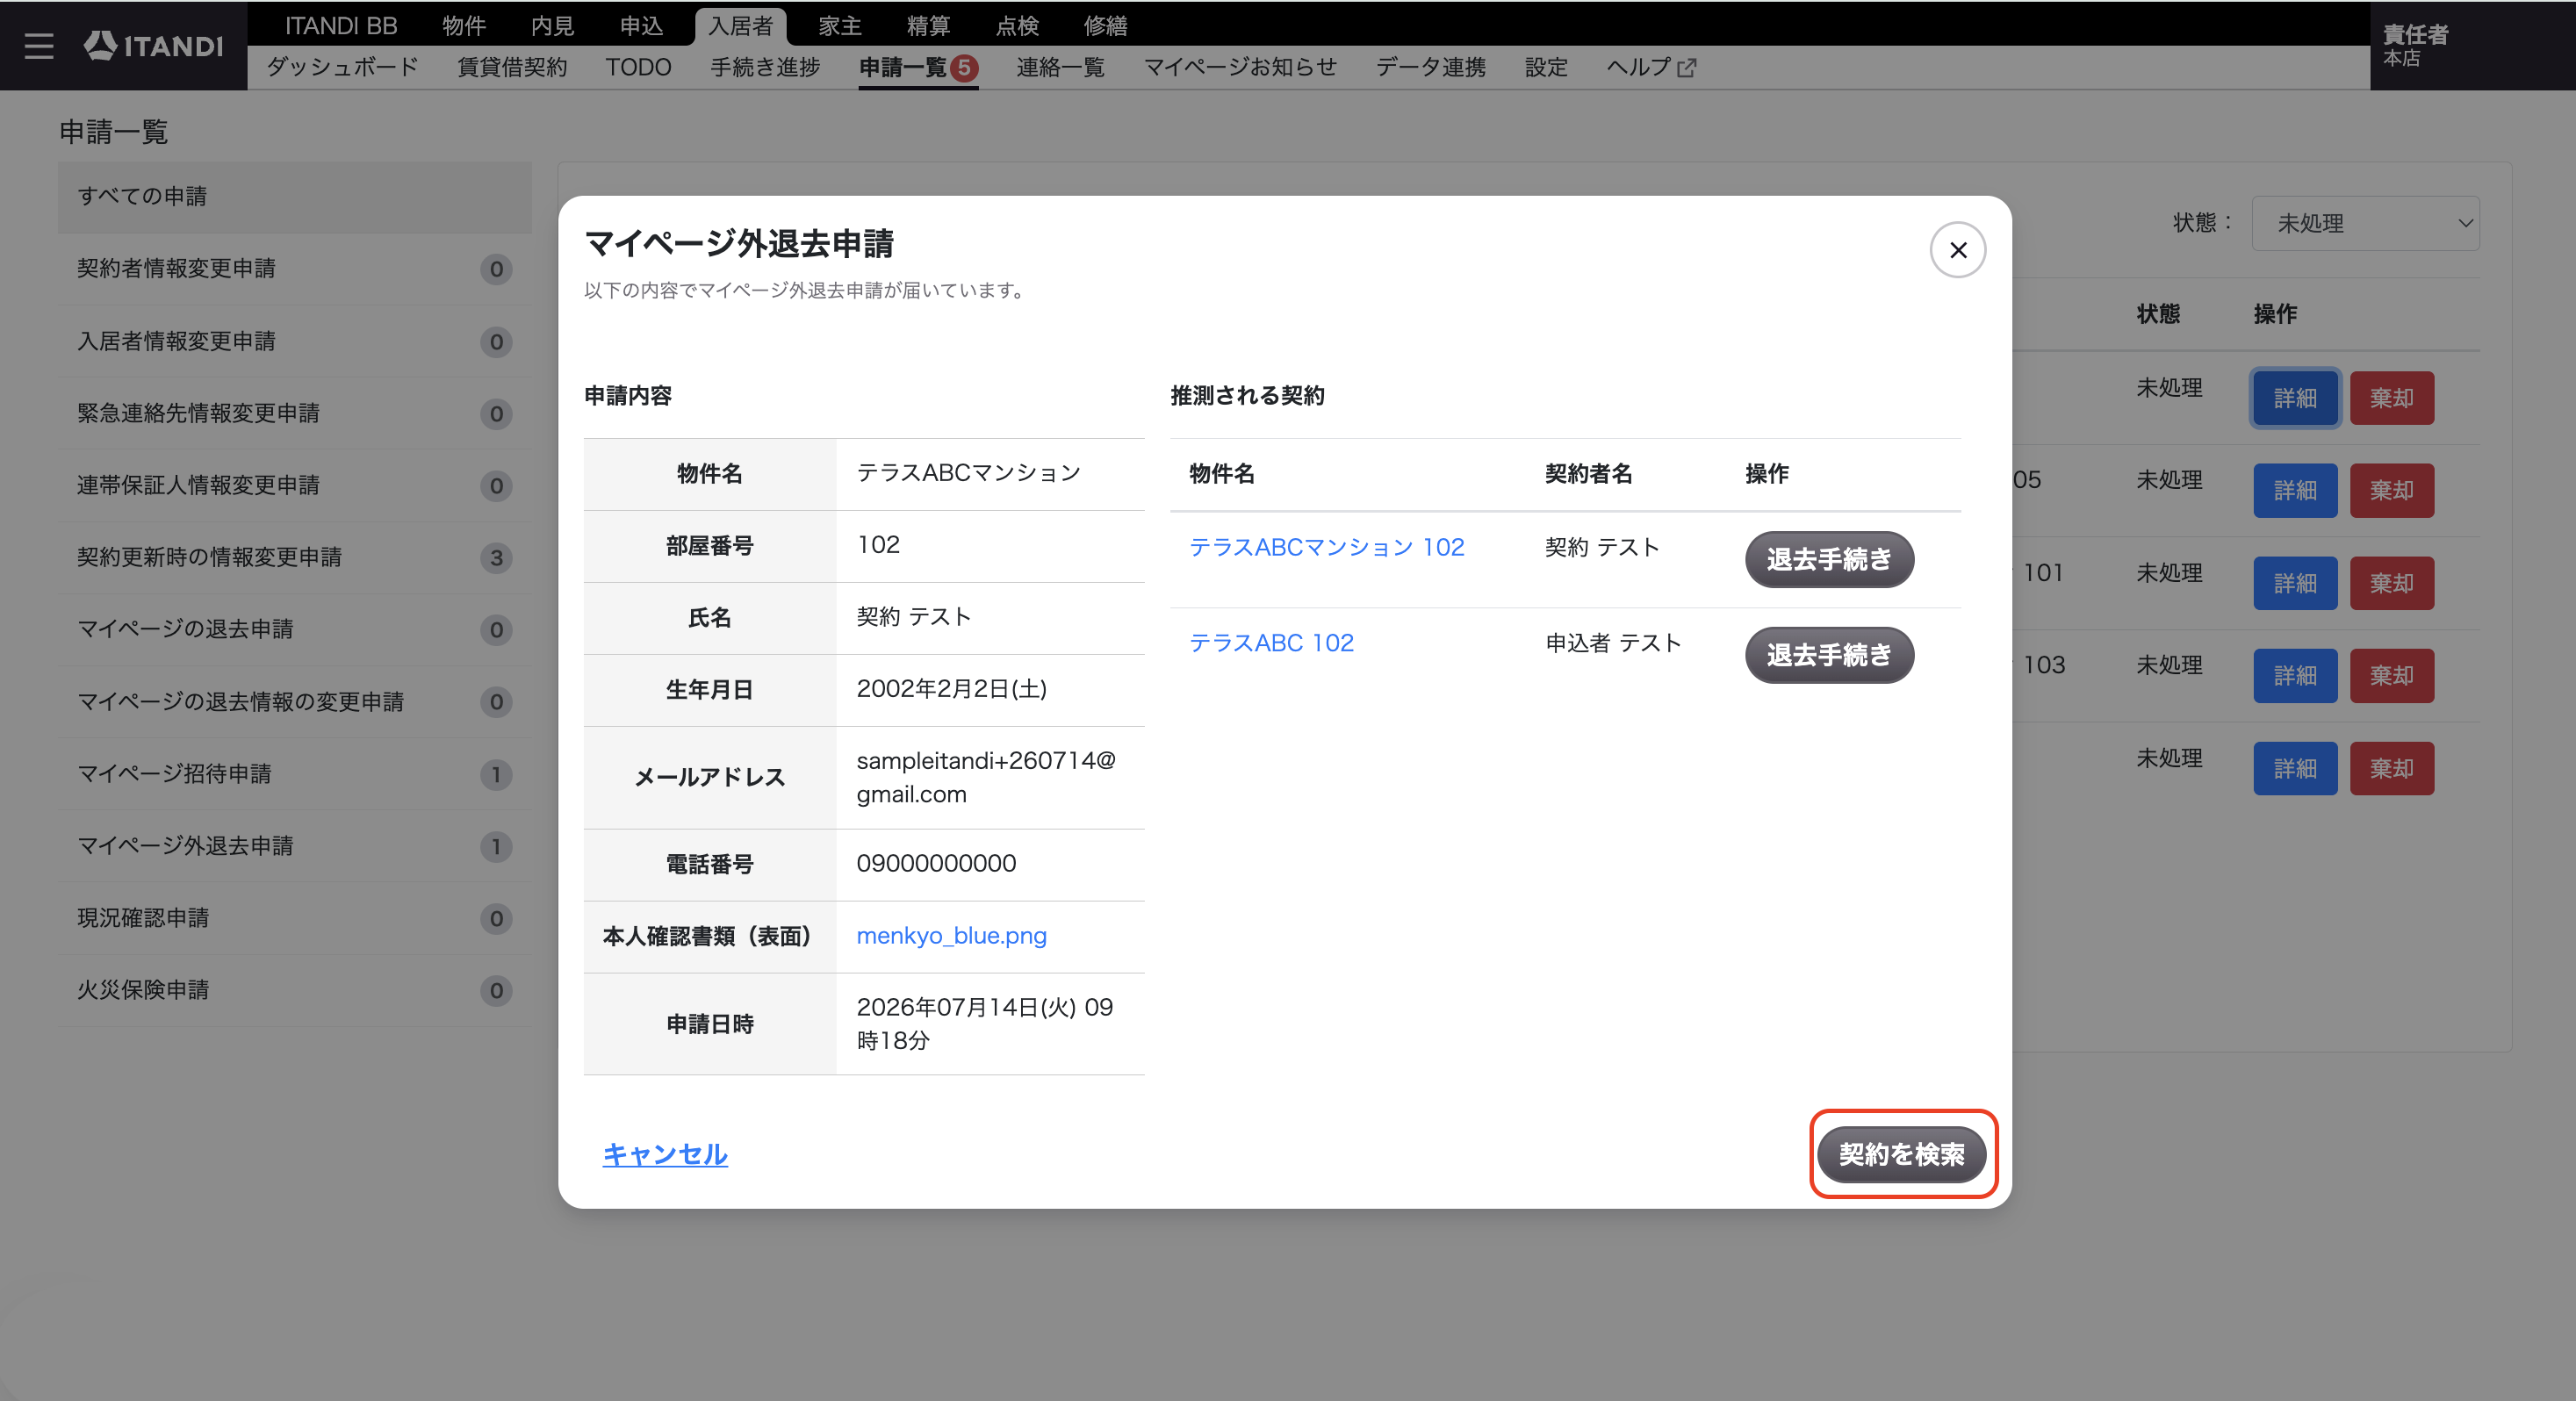This screenshot has width=2576, height=1401.
Task: Switch to the 家主 tab
Action: coord(840,26)
